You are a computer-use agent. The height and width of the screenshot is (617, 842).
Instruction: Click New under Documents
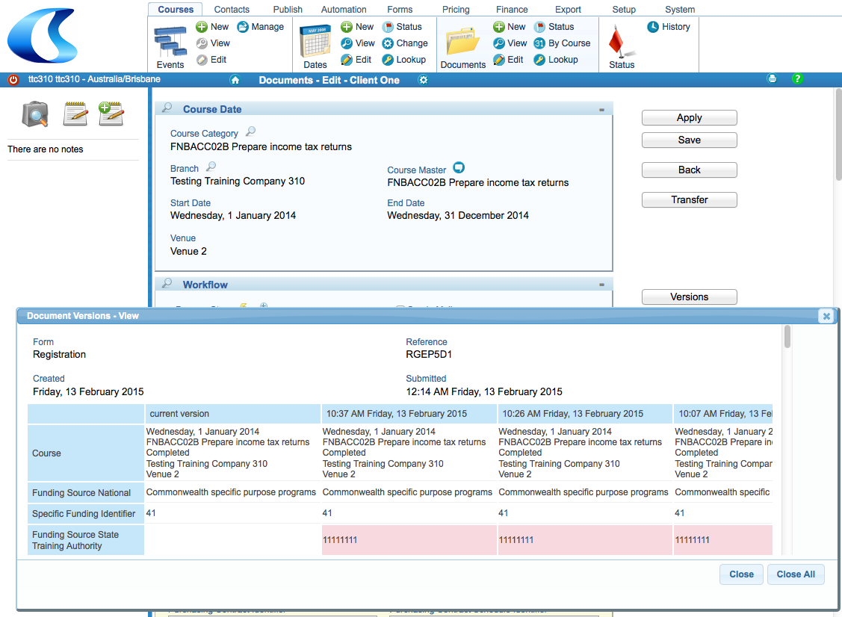coord(509,27)
